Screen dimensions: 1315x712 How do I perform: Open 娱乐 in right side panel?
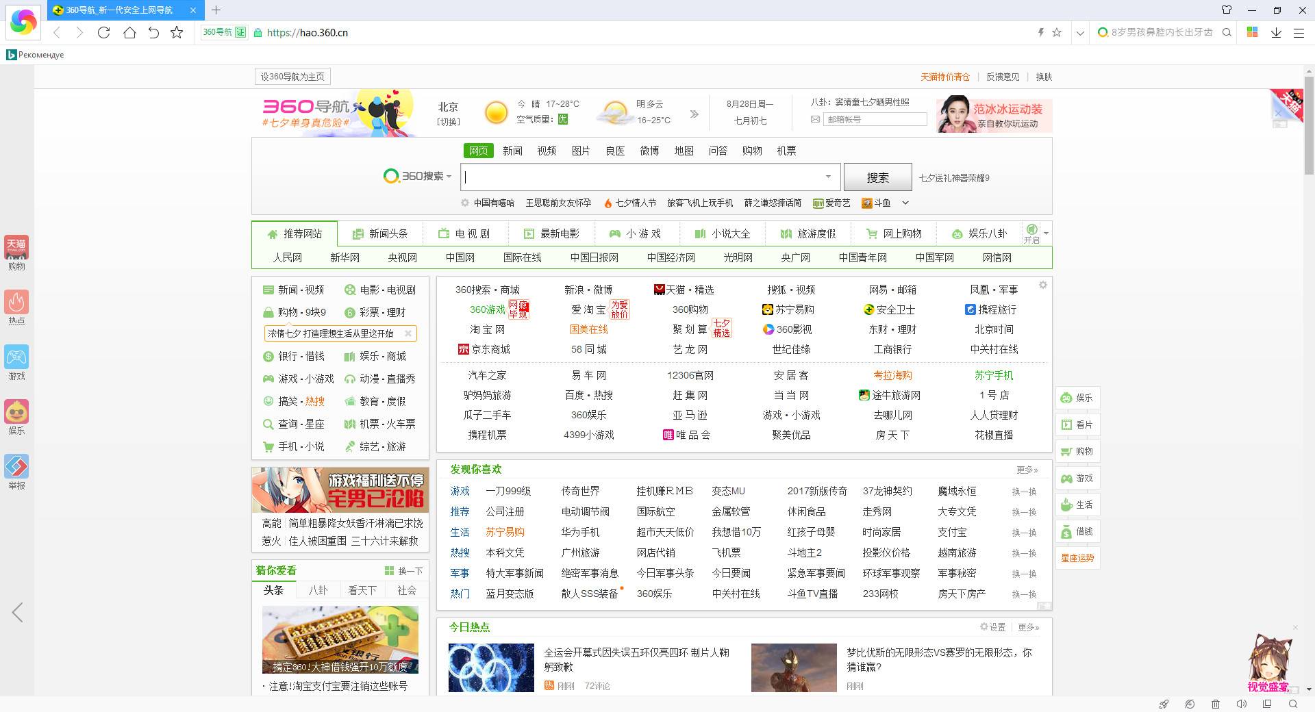1077,398
